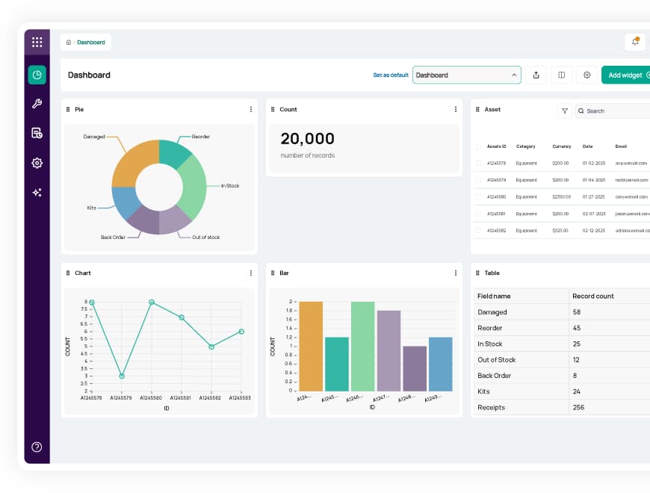This screenshot has height=493, width=650.
Task: Click the share/export icon button
Action: coord(536,75)
